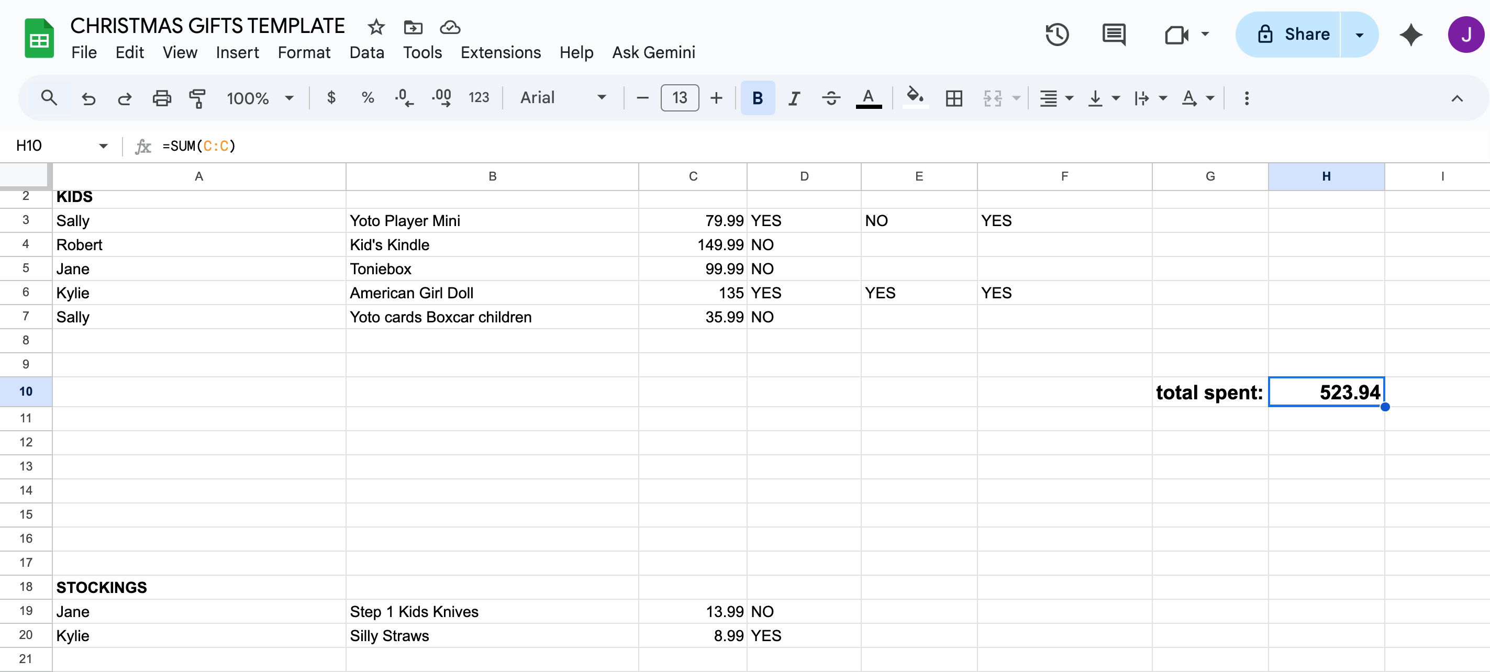Open the Extensions menu
1490x672 pixels.
(x=501, y=53)
